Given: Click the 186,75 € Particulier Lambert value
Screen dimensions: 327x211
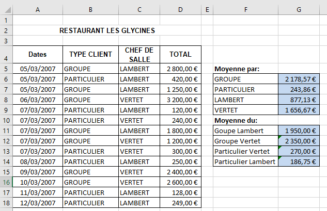Looking at the screenshot, I should (299, 162).
